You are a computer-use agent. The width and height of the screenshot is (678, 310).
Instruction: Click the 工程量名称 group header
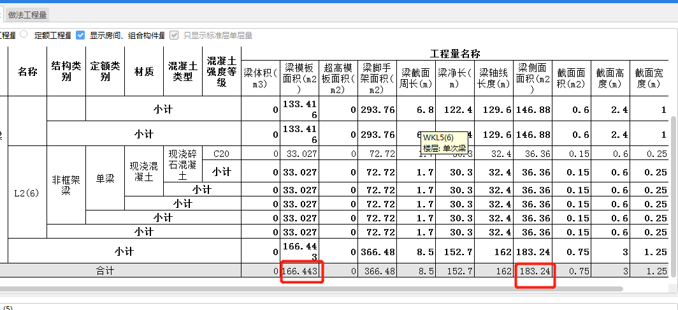coord(455,54)
